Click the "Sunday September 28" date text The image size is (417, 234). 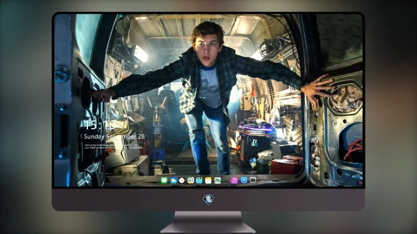tap(115, 136)
